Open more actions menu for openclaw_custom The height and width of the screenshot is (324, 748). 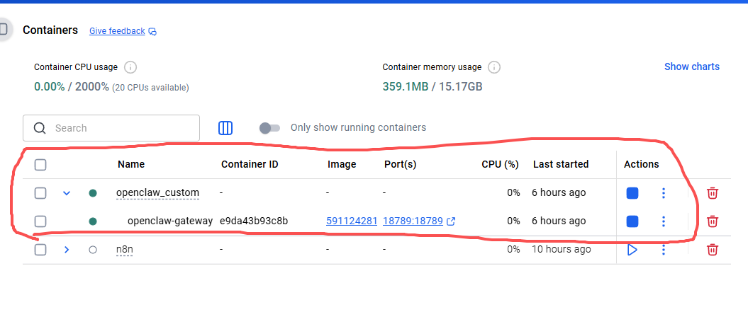pyautogui.click(x=663, y=193)
